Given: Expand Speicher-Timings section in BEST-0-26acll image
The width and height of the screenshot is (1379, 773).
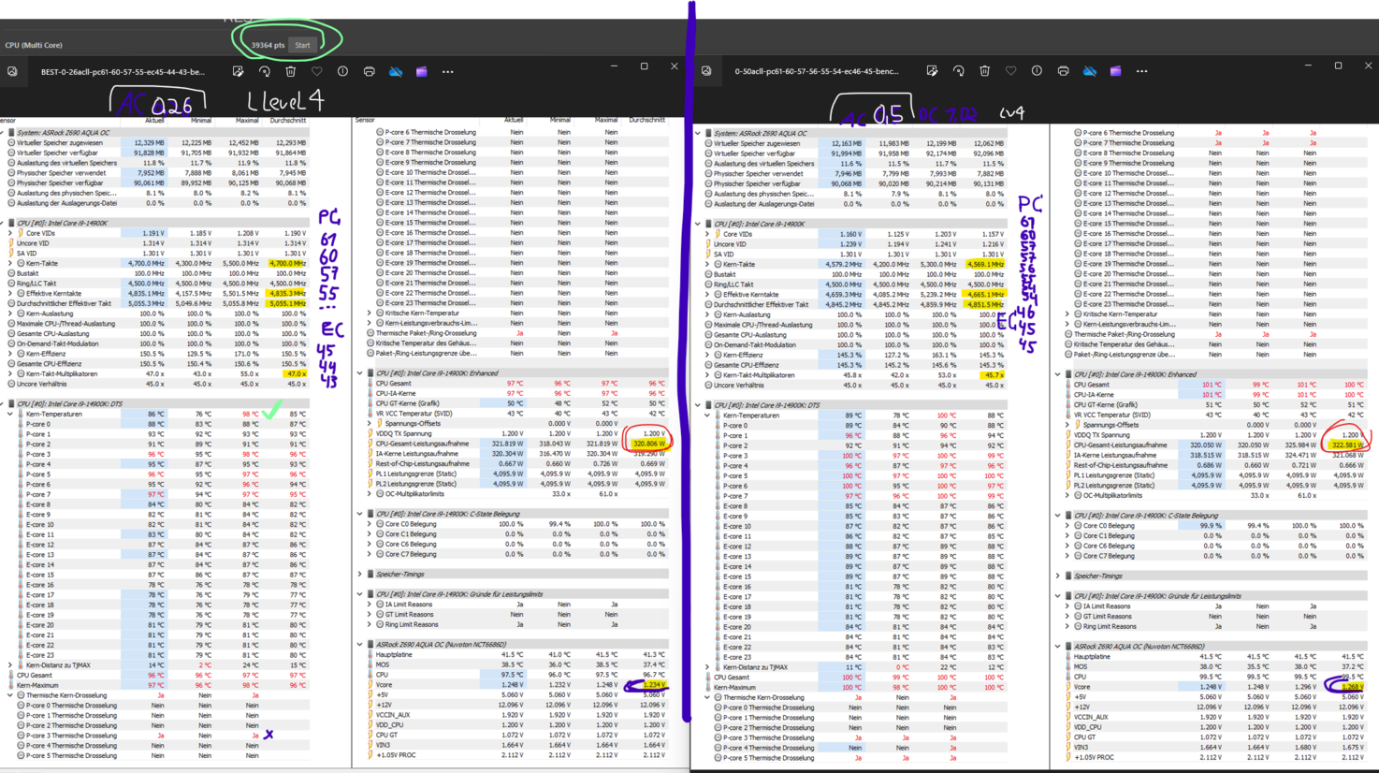Looking at the screenshot, I should (360, 575).
